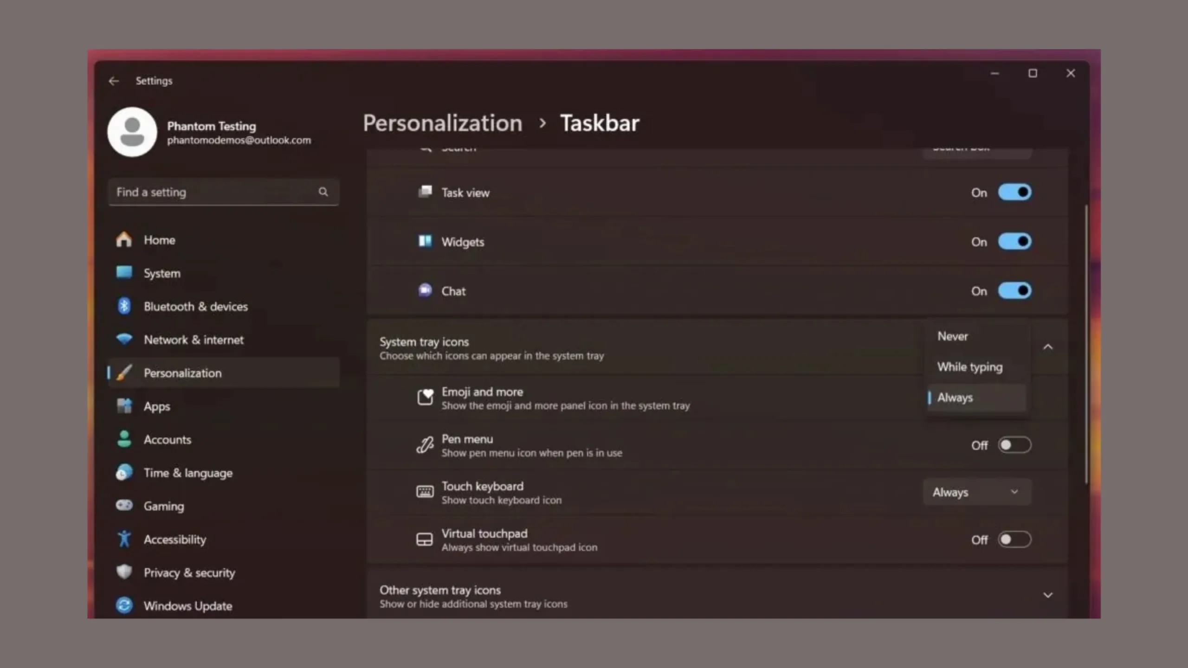Go to Accounts settings
The width and height of the screenshot is (1188, 668).
[x=224, y=439]
